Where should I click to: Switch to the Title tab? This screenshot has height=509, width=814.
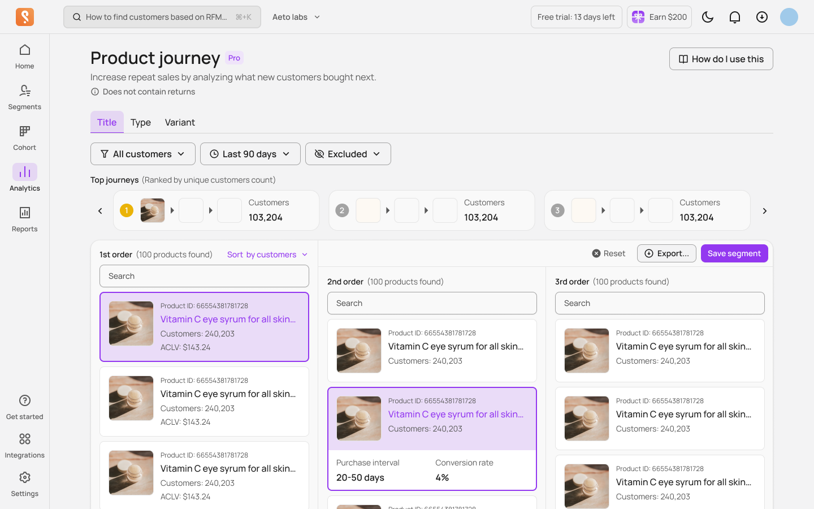click(x=107, y=122)
